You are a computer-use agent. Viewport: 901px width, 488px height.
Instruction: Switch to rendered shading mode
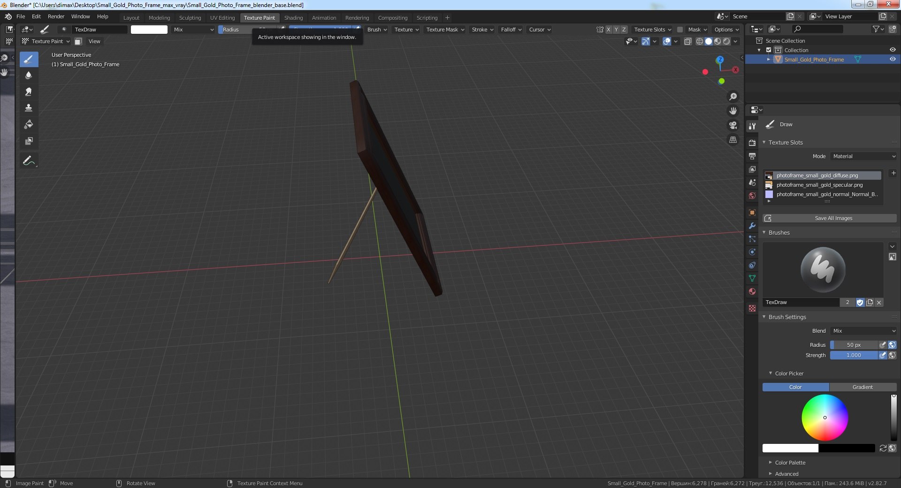pyautogui.click(x=726, y=41)
